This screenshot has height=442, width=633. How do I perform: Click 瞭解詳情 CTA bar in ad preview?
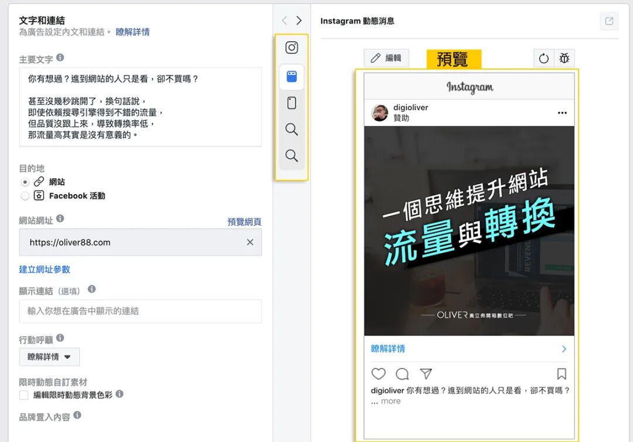[469, 349]
